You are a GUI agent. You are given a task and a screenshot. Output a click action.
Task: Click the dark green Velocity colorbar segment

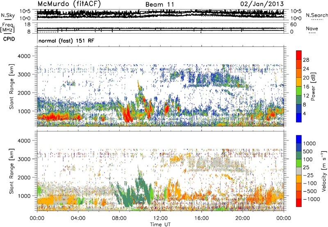tap(299, 155)
